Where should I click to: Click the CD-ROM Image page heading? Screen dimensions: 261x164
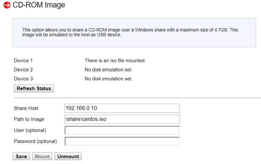coord(39,5)
